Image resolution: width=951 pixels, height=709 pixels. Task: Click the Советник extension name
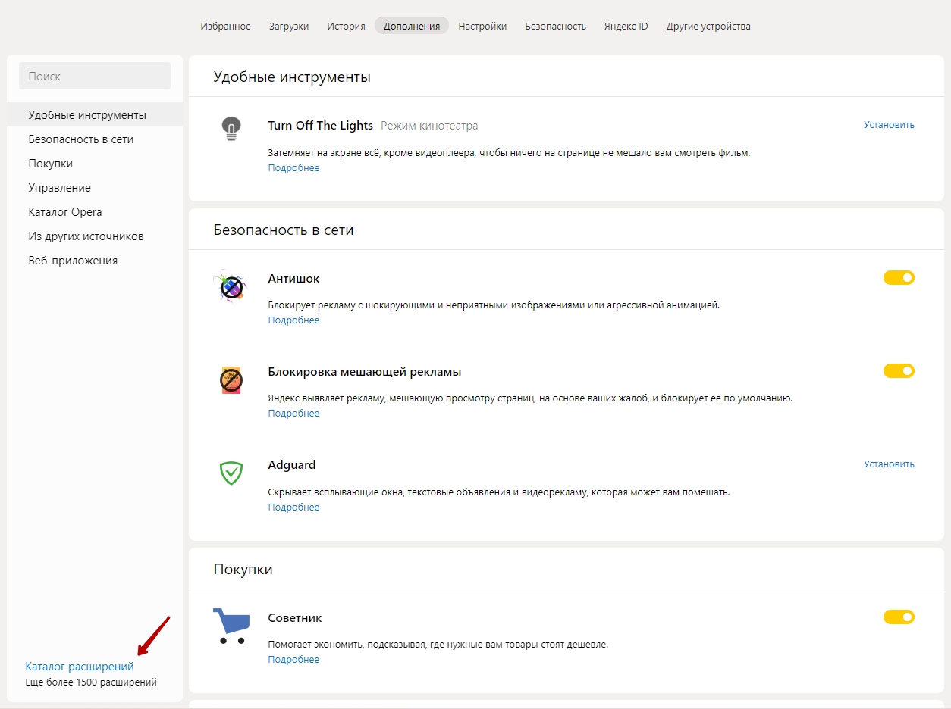[295, 618]
